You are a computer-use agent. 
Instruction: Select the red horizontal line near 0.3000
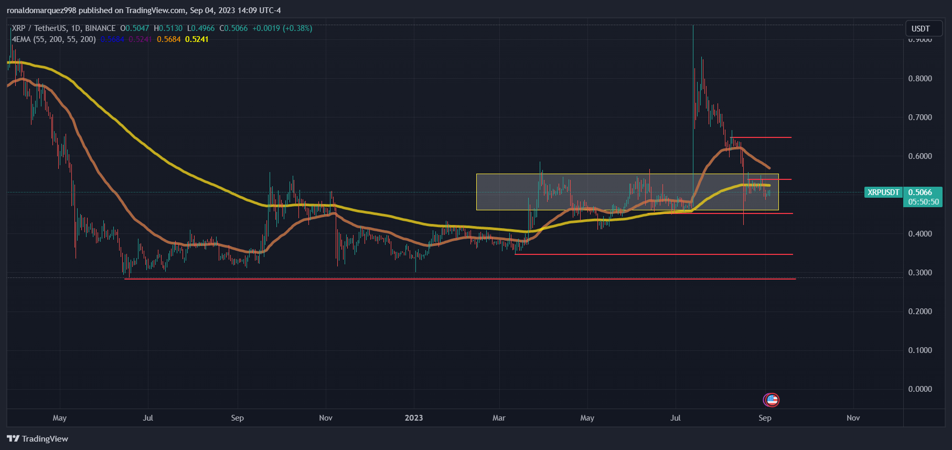pyautogui.click(x=460, y=279)
